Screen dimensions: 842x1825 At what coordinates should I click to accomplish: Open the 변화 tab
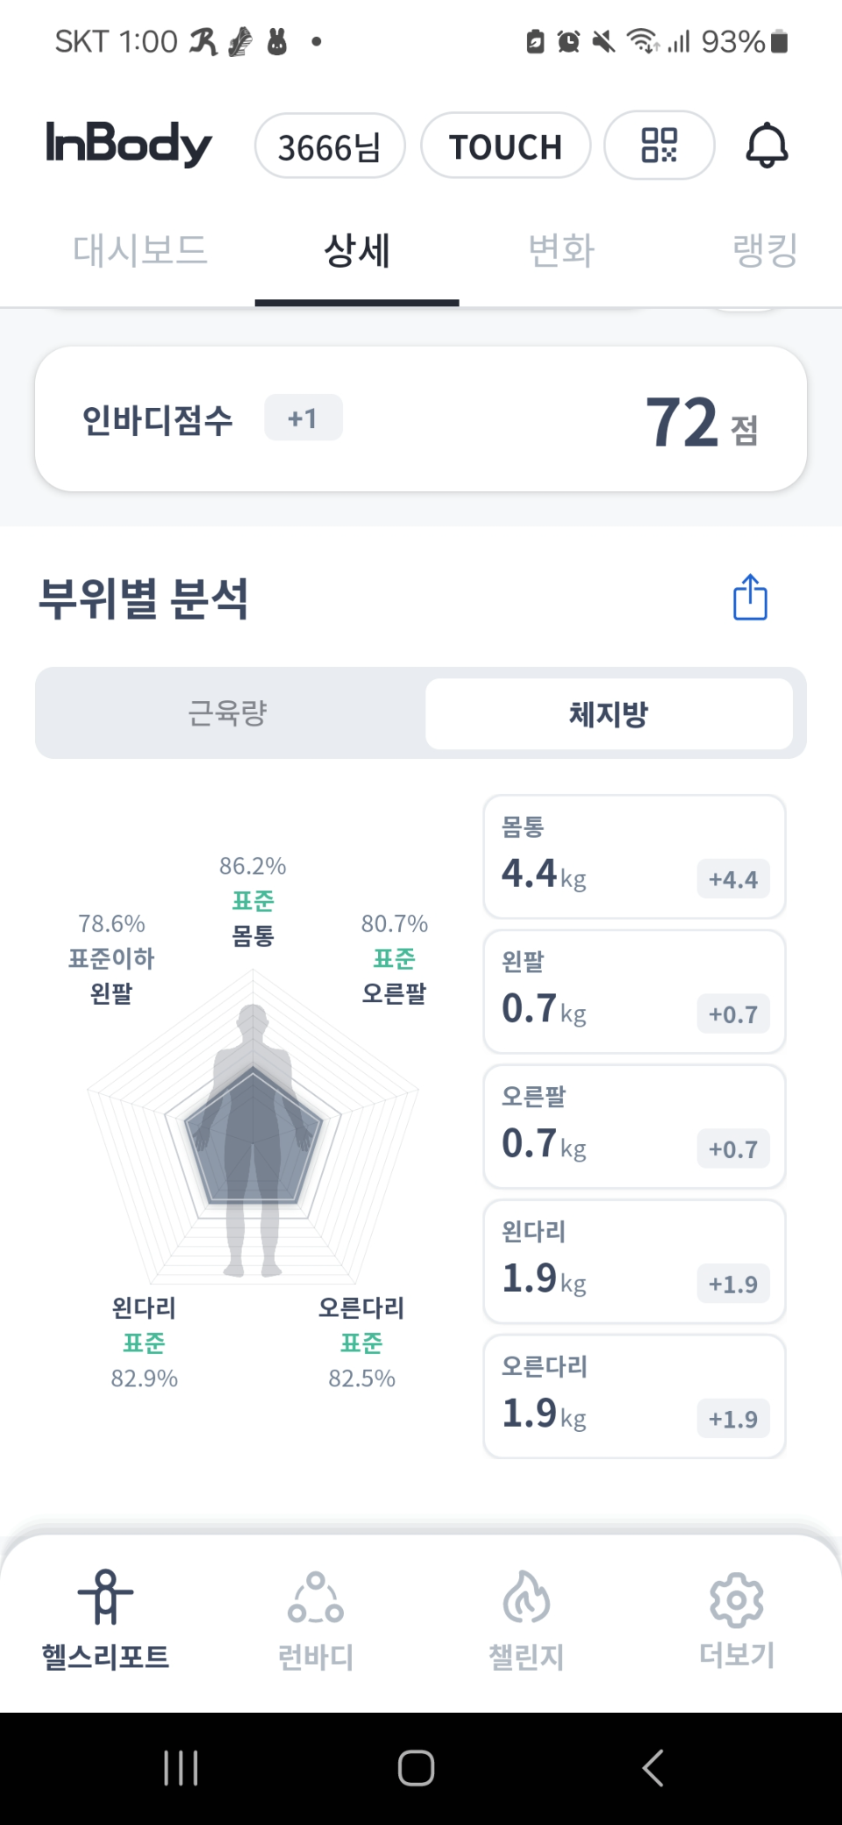[x=561, y=251]
